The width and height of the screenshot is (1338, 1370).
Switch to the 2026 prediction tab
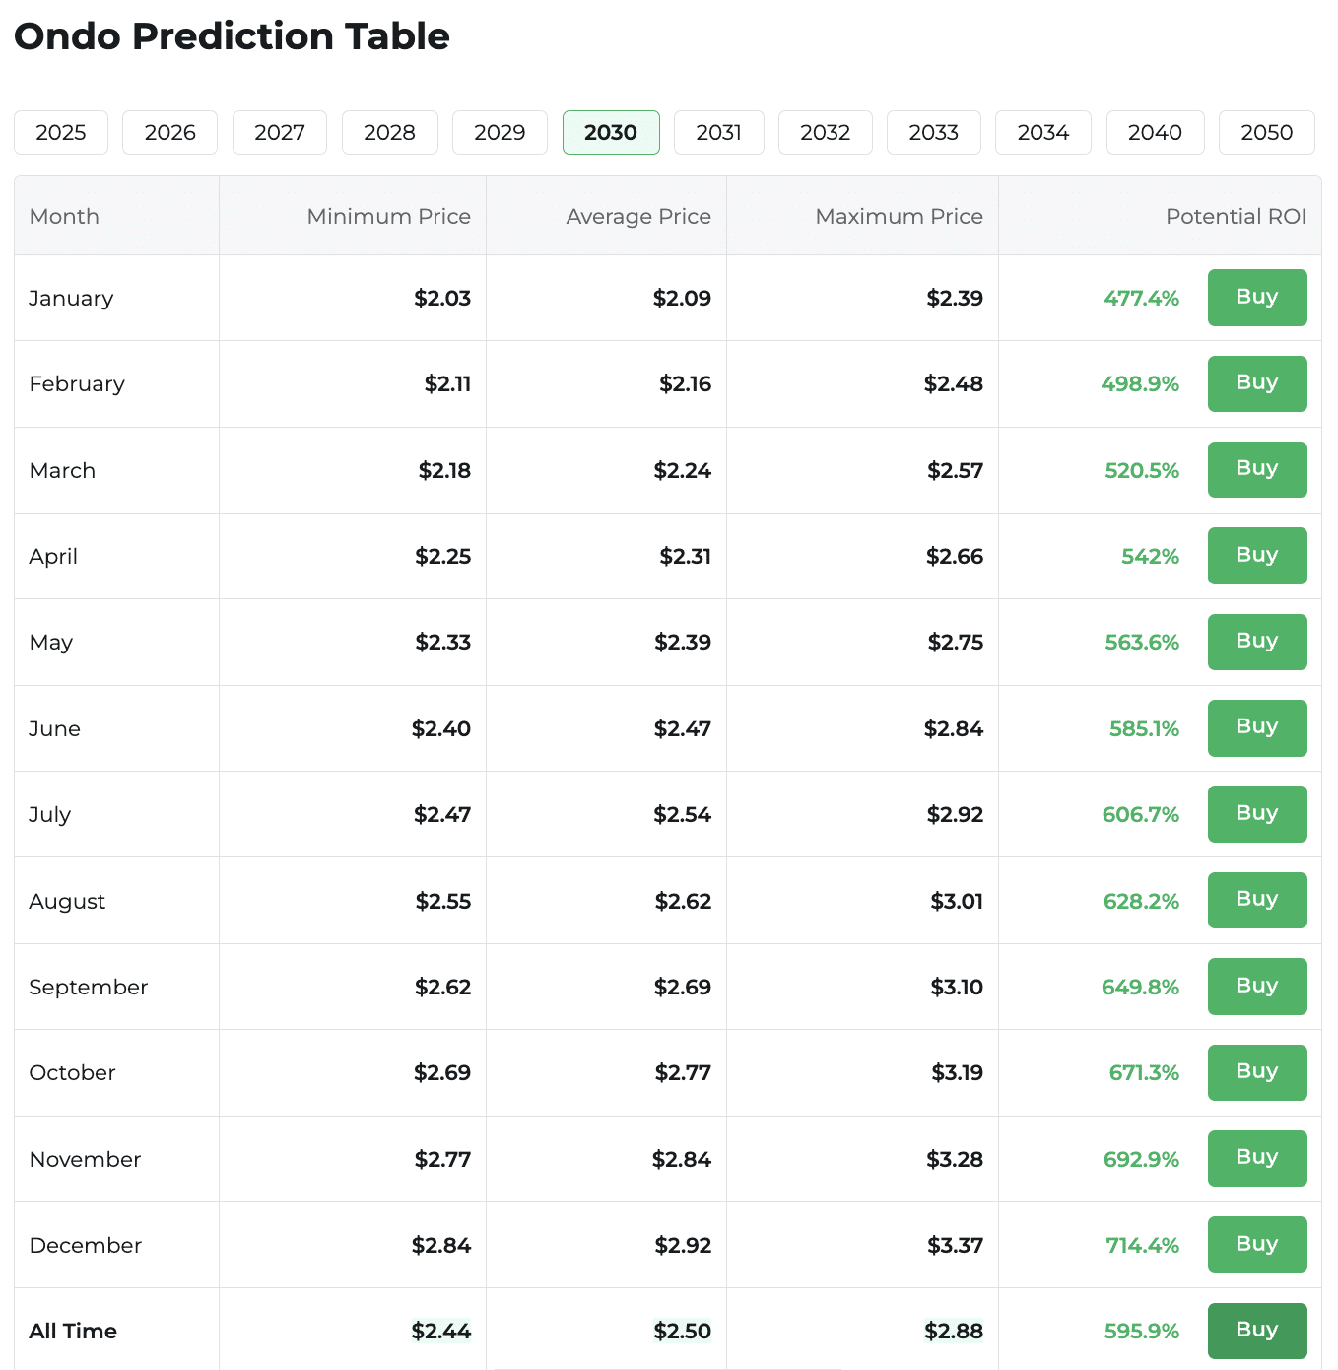click(169, 132)
